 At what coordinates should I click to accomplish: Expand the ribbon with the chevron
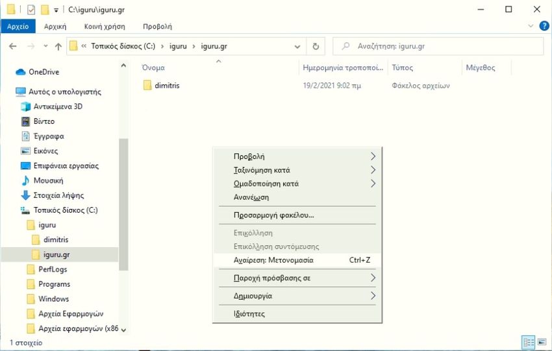coord(531,26)
